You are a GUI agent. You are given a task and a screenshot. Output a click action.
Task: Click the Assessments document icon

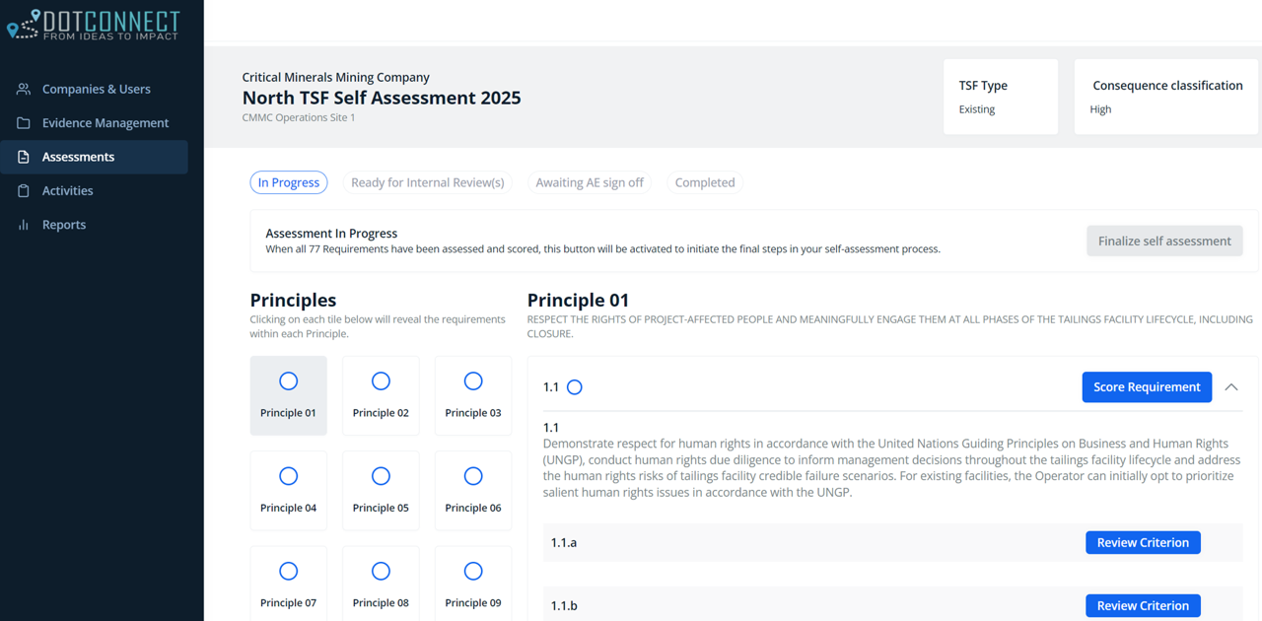tap(24, 157)
